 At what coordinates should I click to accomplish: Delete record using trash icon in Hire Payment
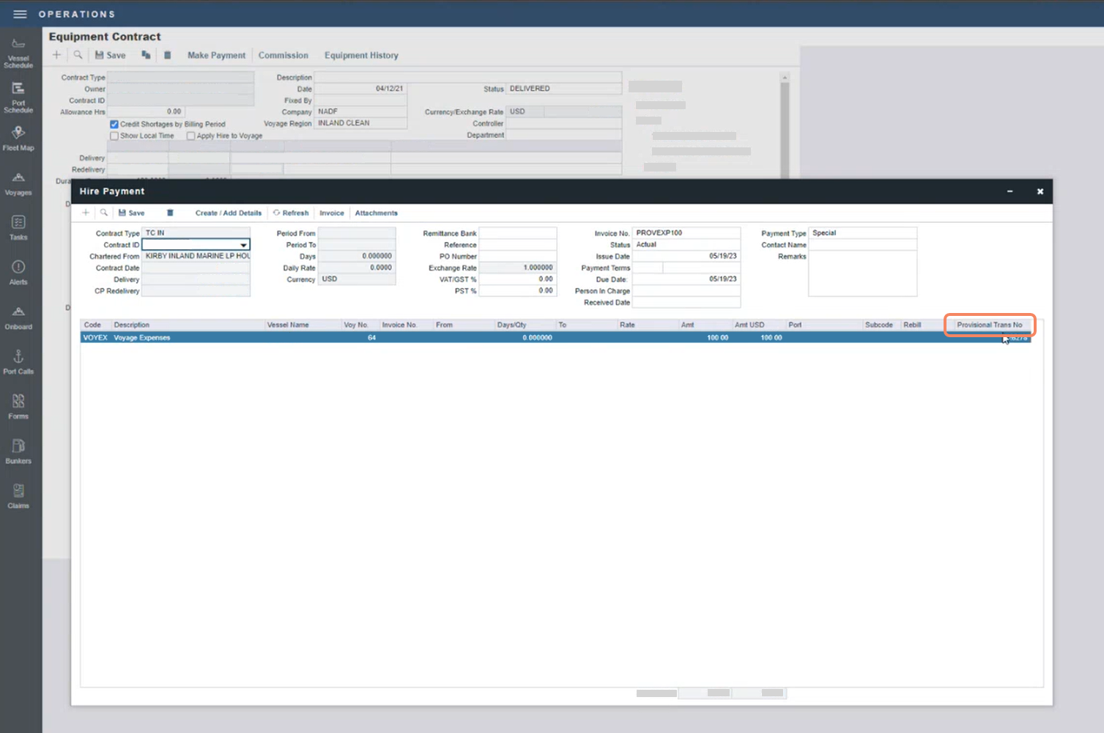pyautogui.click(x=170, y=213)
